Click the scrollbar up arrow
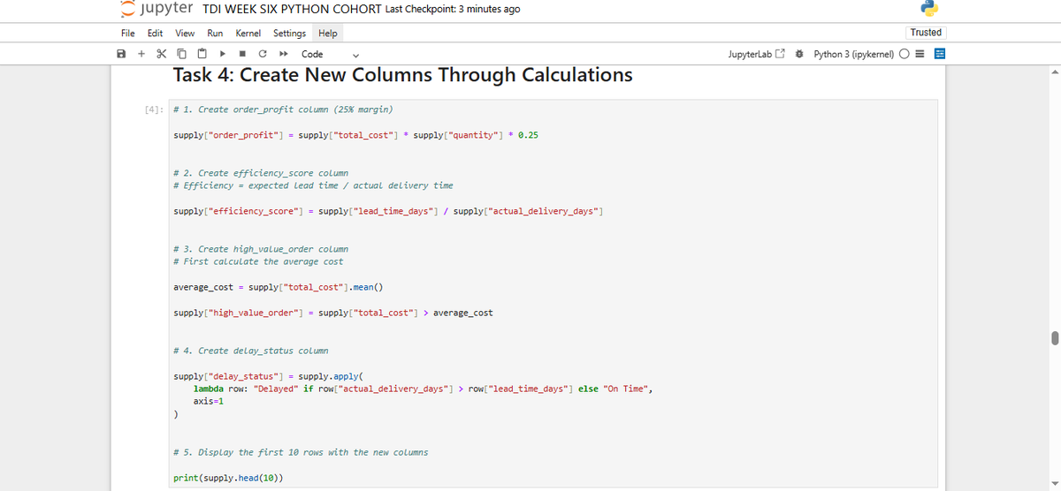1061x491 pixels. [1054, 72]
